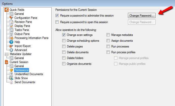
Task: Select Unidentified Documents in the tree
Action: (x=29, y=74)
